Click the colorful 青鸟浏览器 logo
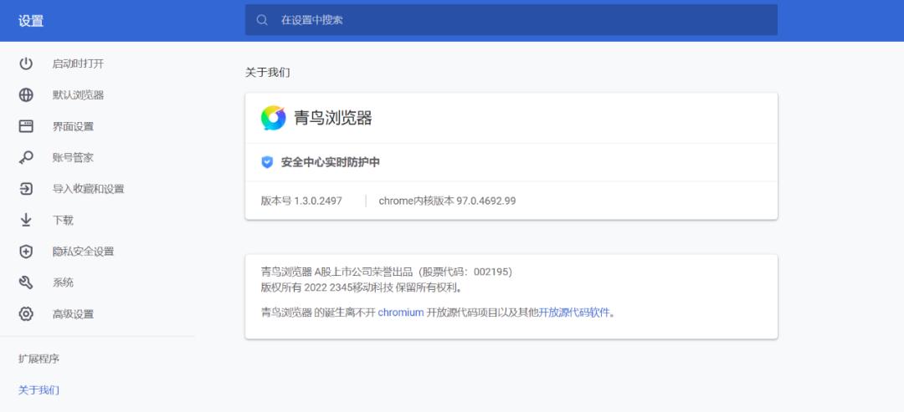Viewport: 904px width, 412px height. point(273,118)
